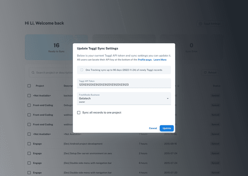Click 'Hi Li, Welcome back' heading
Screen dimensions: 248x176
tap(44, 23)
